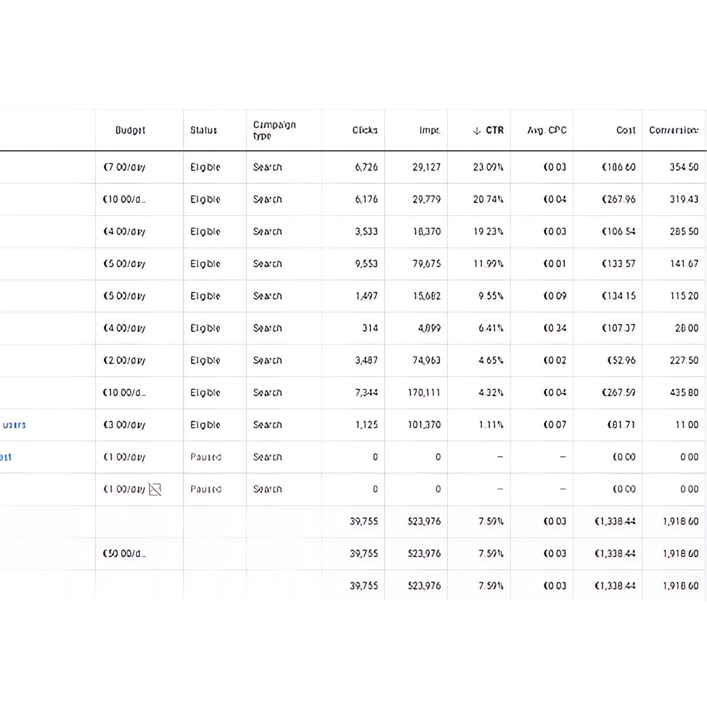Sort by the Conversions column header
The image size is (707, 707).
674,130
